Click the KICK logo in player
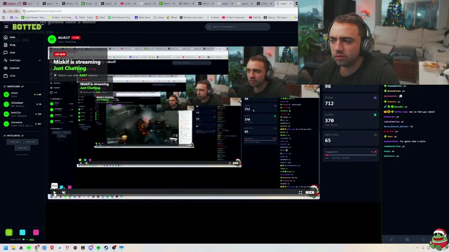 (x=310, y=192)
